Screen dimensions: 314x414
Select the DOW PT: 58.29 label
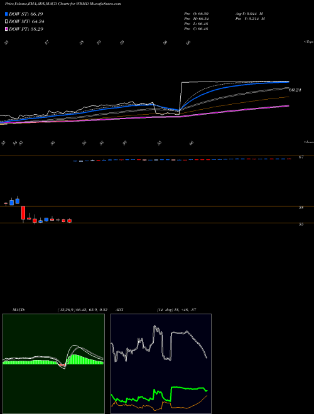point(26,29)
